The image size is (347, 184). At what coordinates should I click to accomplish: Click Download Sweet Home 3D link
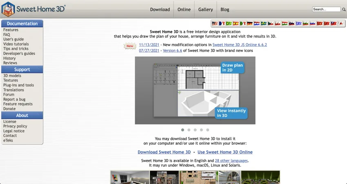(x=164, y=152)
